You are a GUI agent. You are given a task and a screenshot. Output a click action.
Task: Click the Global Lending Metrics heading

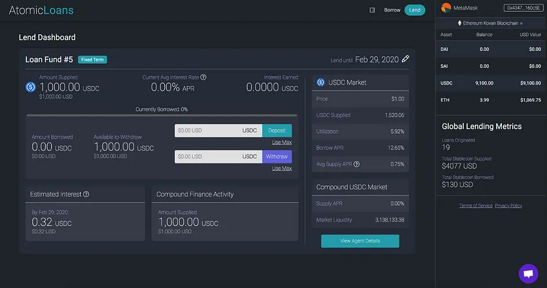[x=482, y=127]
